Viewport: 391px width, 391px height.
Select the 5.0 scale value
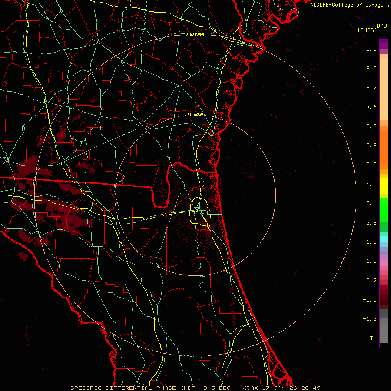[371, 165]
